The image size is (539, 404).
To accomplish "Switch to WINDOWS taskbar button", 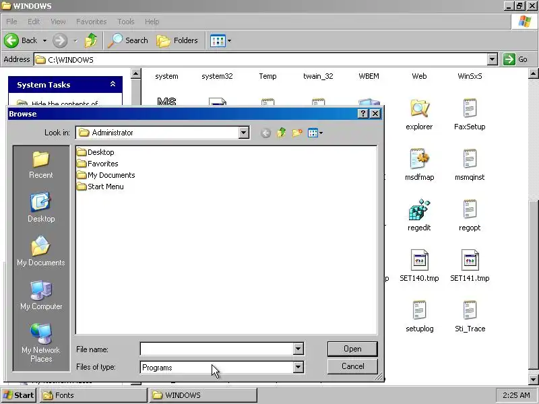I will (203, 395).
